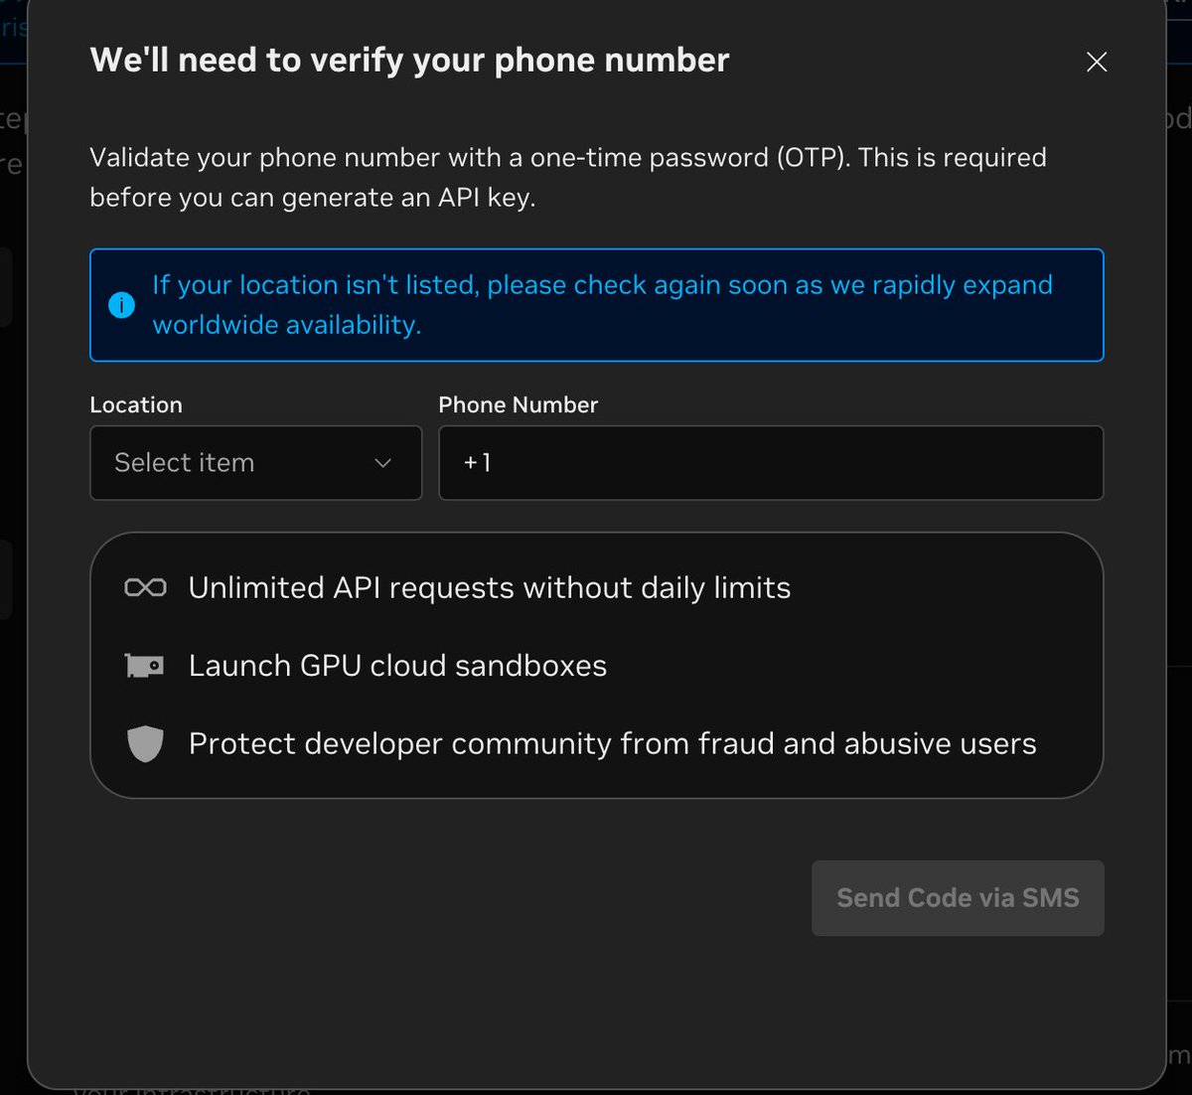Click the 'We'll need to verify your phone number' heading
The width and height of the screenshot is (1192, 1095).
[409, 61]
